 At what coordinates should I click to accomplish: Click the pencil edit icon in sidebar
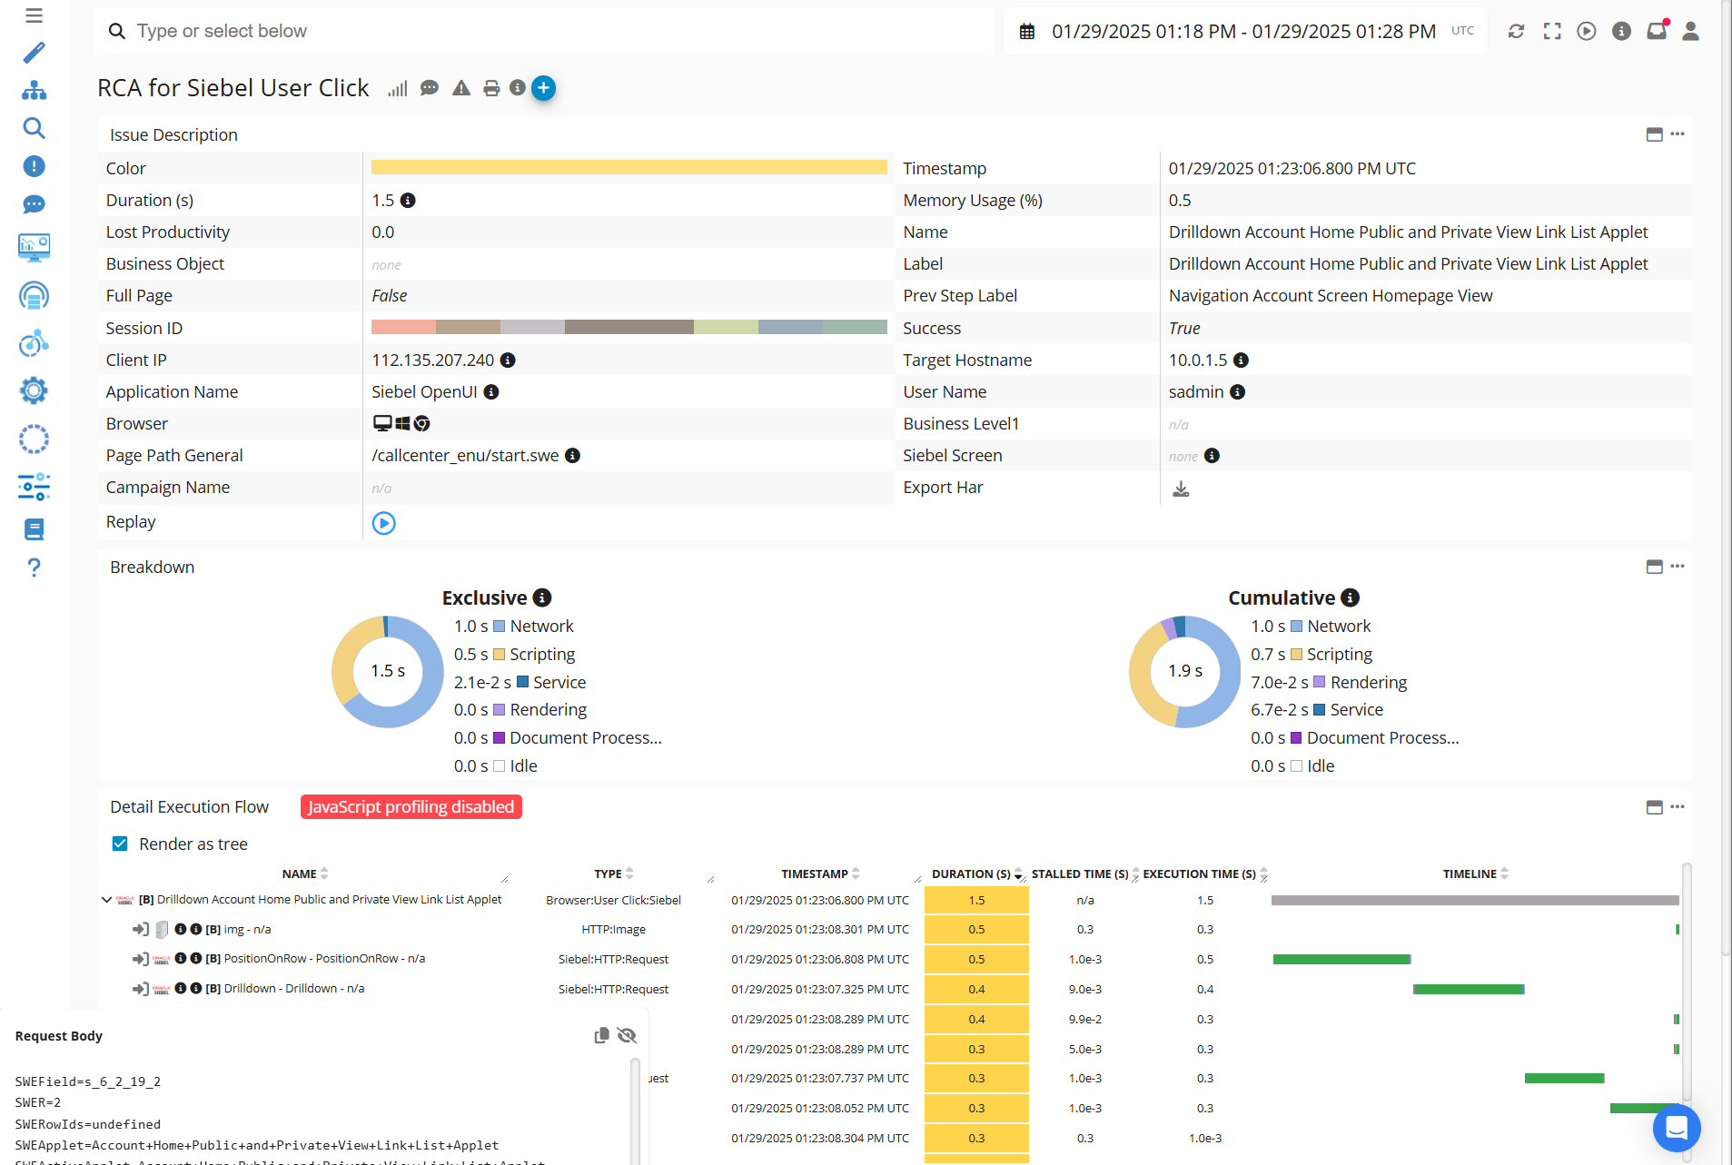34,53
